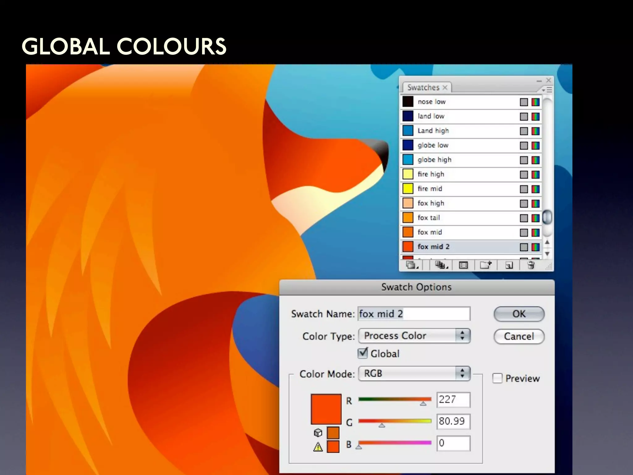Select the 'fox mid 2' swatch row

[471, 247]
